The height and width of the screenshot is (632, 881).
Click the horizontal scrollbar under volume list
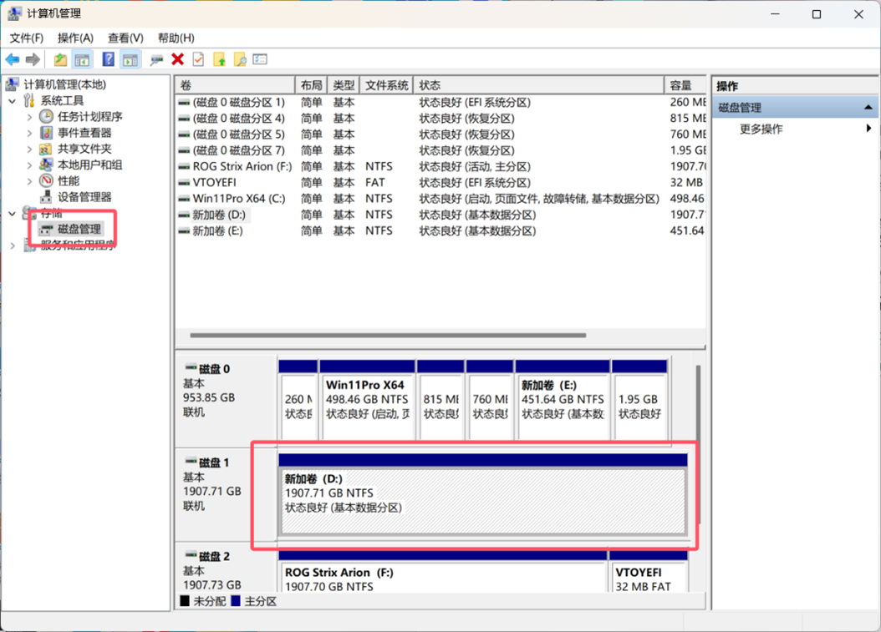point(388,336)
